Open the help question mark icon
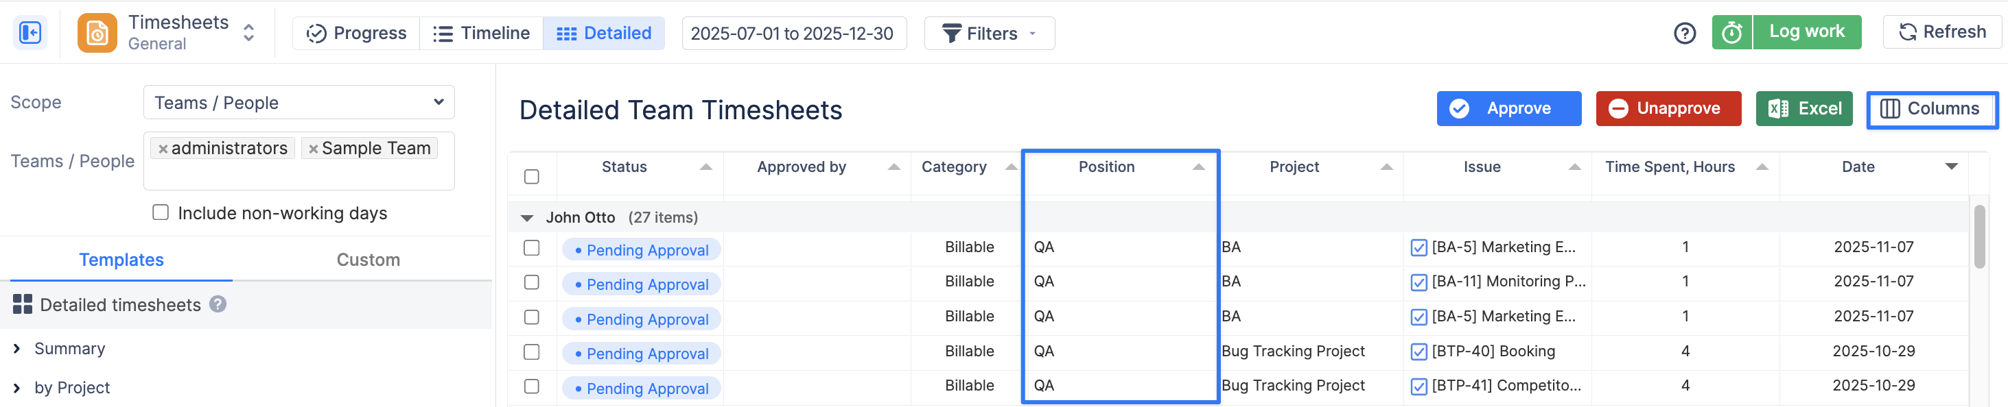 [1685, 34]
